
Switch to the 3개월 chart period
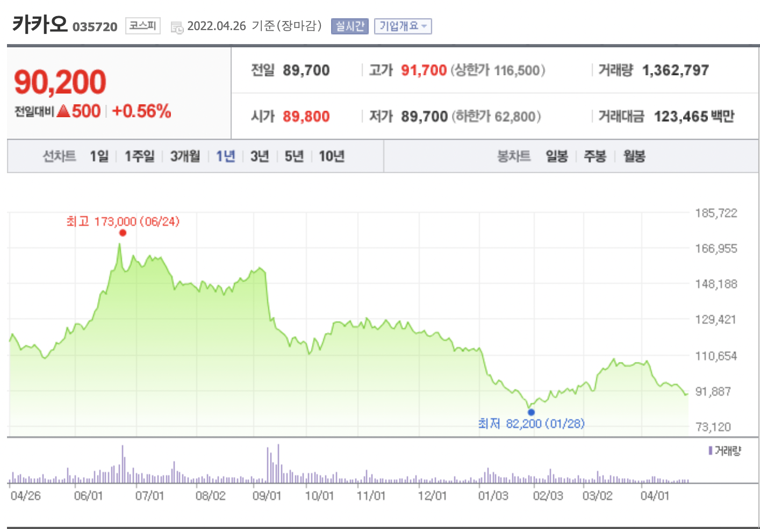[x=185, y=156]
